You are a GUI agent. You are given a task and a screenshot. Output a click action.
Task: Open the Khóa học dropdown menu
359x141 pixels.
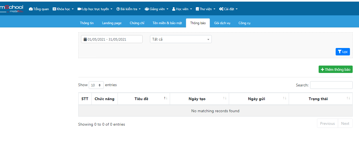[63, 9]
